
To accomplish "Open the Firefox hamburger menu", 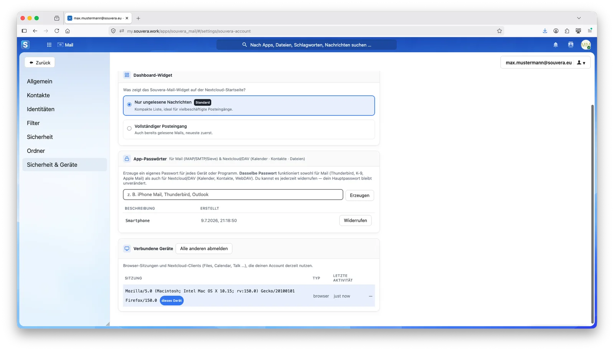I will click(590, 31).
